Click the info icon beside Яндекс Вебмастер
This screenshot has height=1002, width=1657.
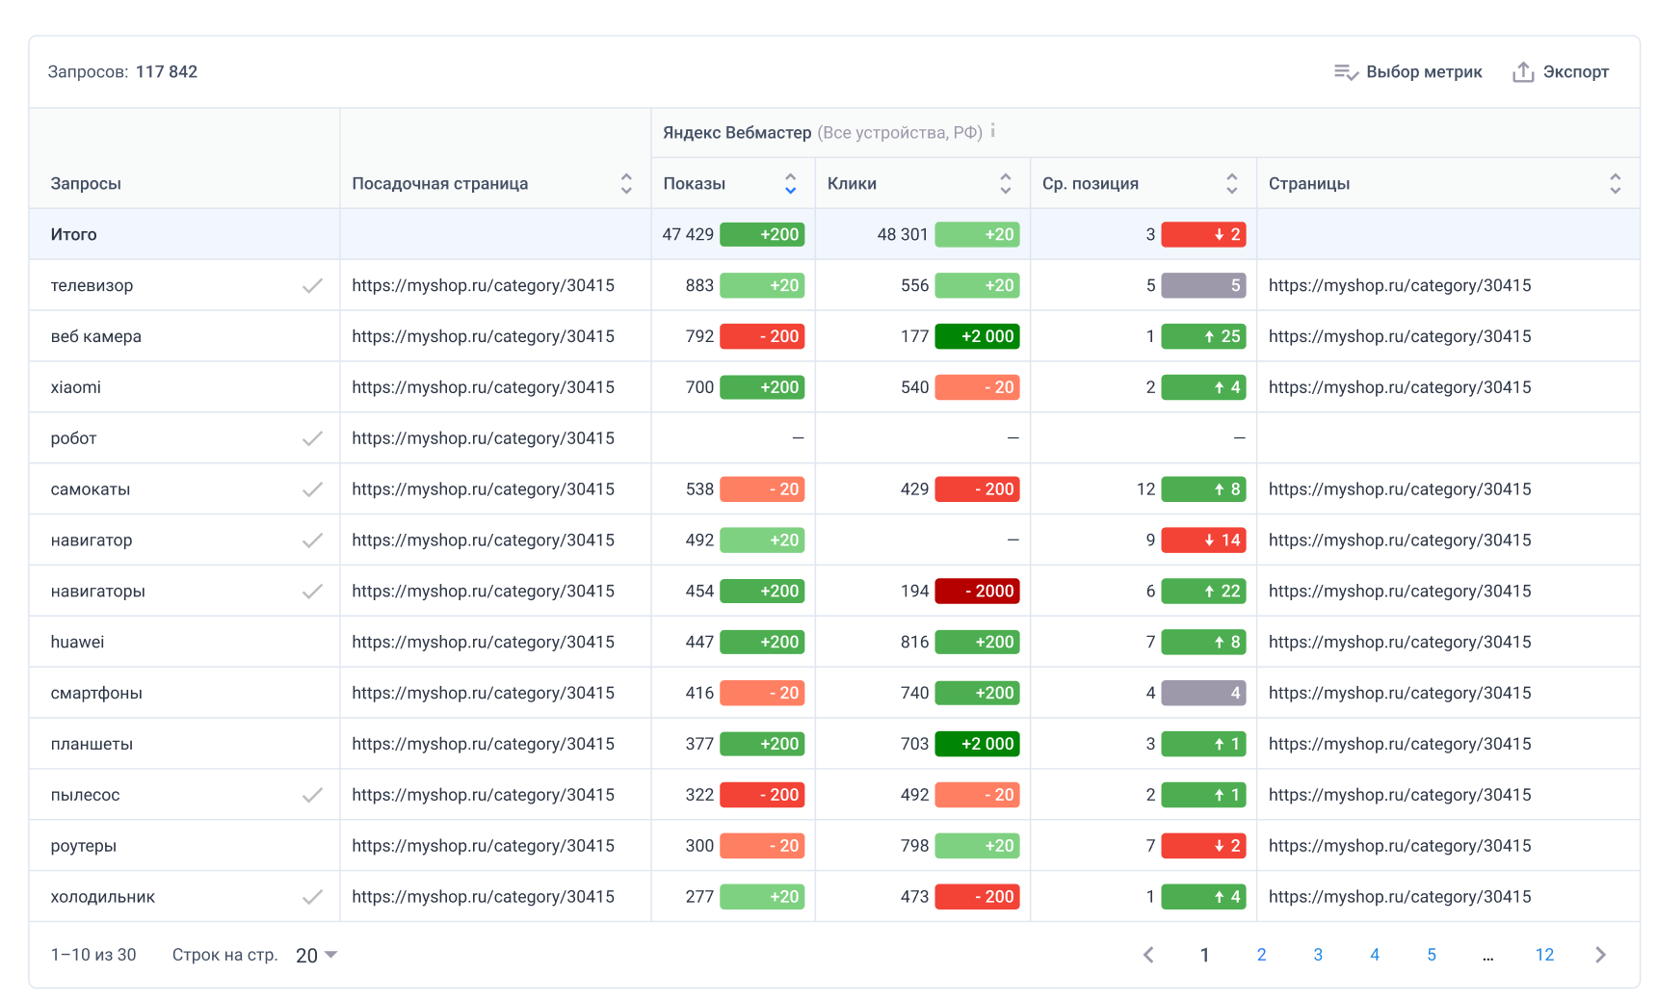click(x=992, y=131)
